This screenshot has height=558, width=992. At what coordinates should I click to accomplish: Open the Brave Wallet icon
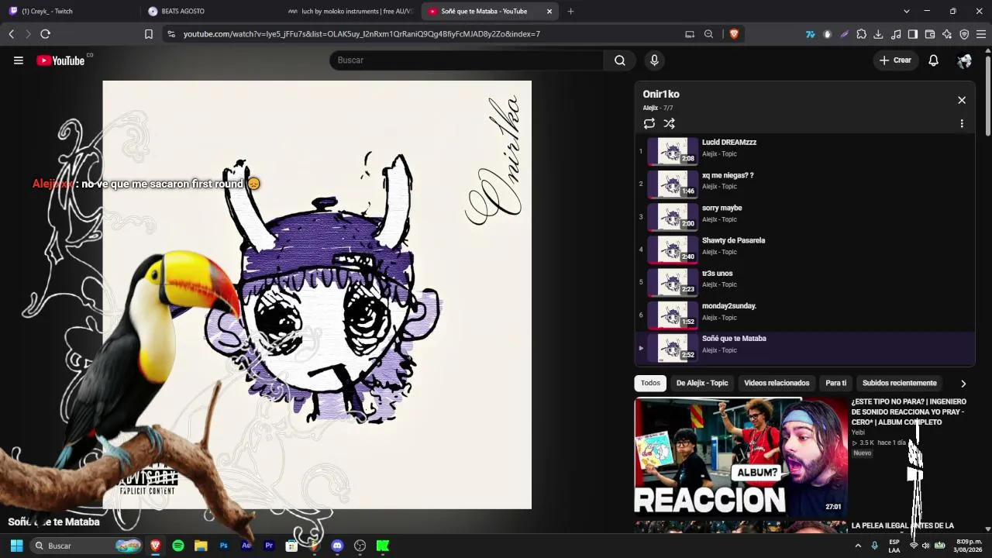click(930, 34)
